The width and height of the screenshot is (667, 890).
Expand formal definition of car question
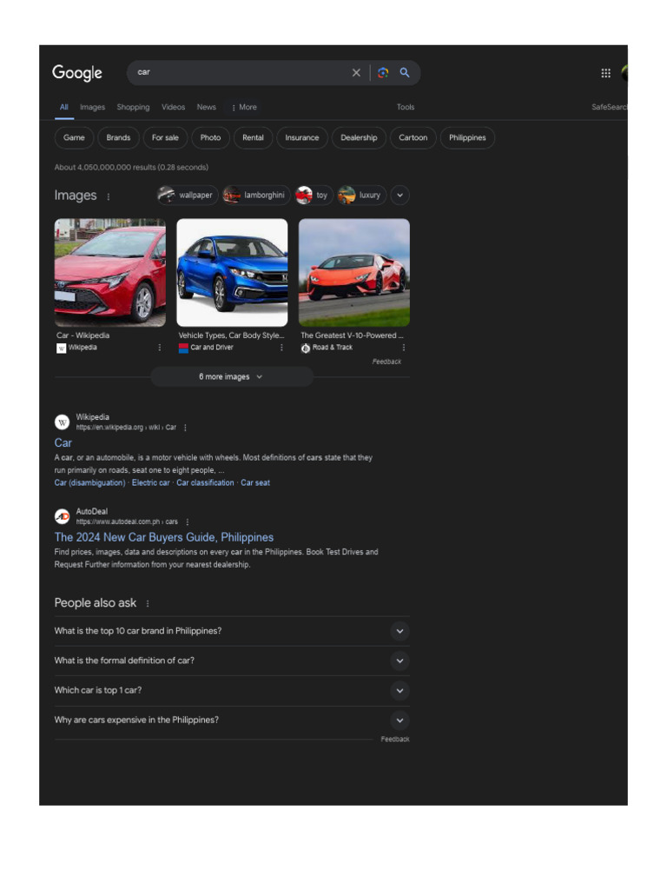[232, 661]
